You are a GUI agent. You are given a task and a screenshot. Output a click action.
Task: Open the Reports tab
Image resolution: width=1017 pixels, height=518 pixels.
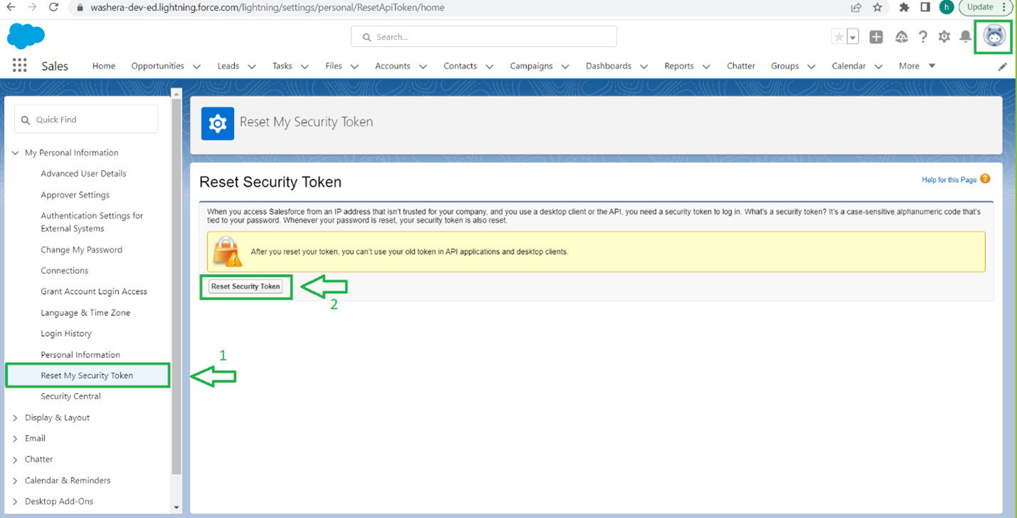[x=678, y=65]
